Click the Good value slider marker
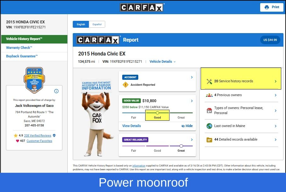 click(157, 113)
